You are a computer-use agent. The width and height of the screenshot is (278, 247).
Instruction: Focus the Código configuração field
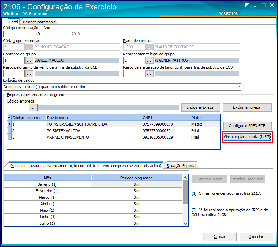point(22,34)
